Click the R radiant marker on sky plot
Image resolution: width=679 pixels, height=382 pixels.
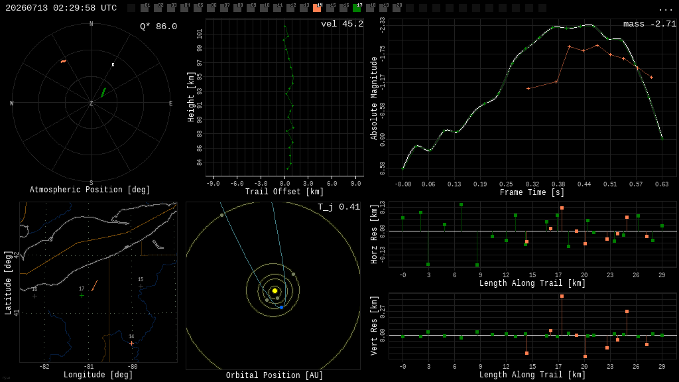(x=113, y=65)
